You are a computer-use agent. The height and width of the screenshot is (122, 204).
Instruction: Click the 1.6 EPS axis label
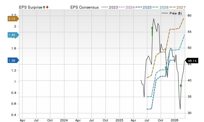(x=14, y=49)
